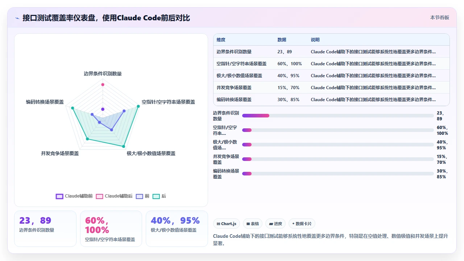Click the 边界条件识别数量 progress bar
The width and height of the screenshot is (464, 261).
(338, 116)
